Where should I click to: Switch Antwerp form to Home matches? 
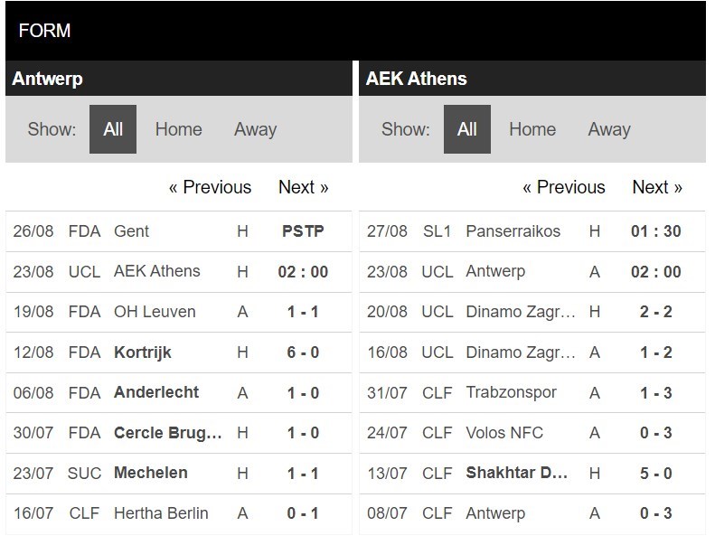[178, 129]
